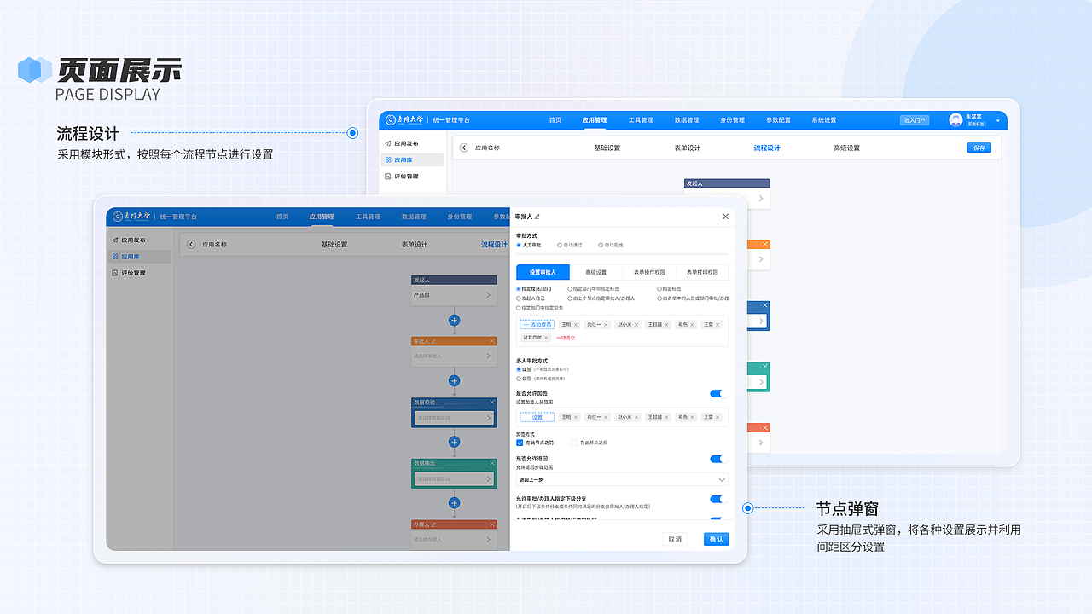This screenshot has width=1092, height=614.
Task: Click user avatar in rear window header
Action: 955,120
